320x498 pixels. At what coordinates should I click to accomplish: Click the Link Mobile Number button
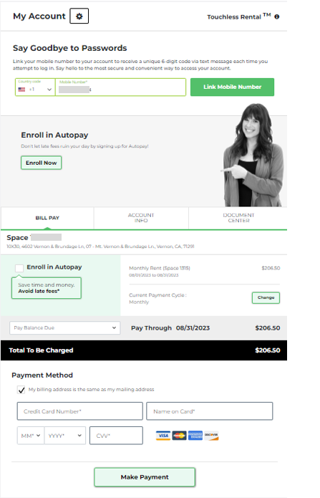pyautogui.click(x=232, y=87)
